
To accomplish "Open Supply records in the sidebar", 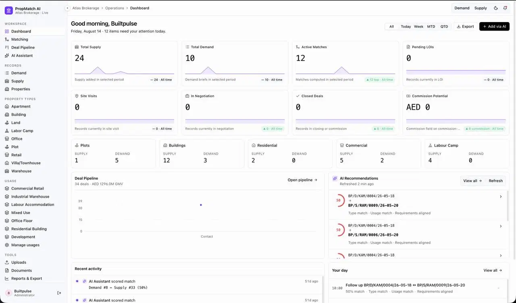I will click(x=33, y=81).
